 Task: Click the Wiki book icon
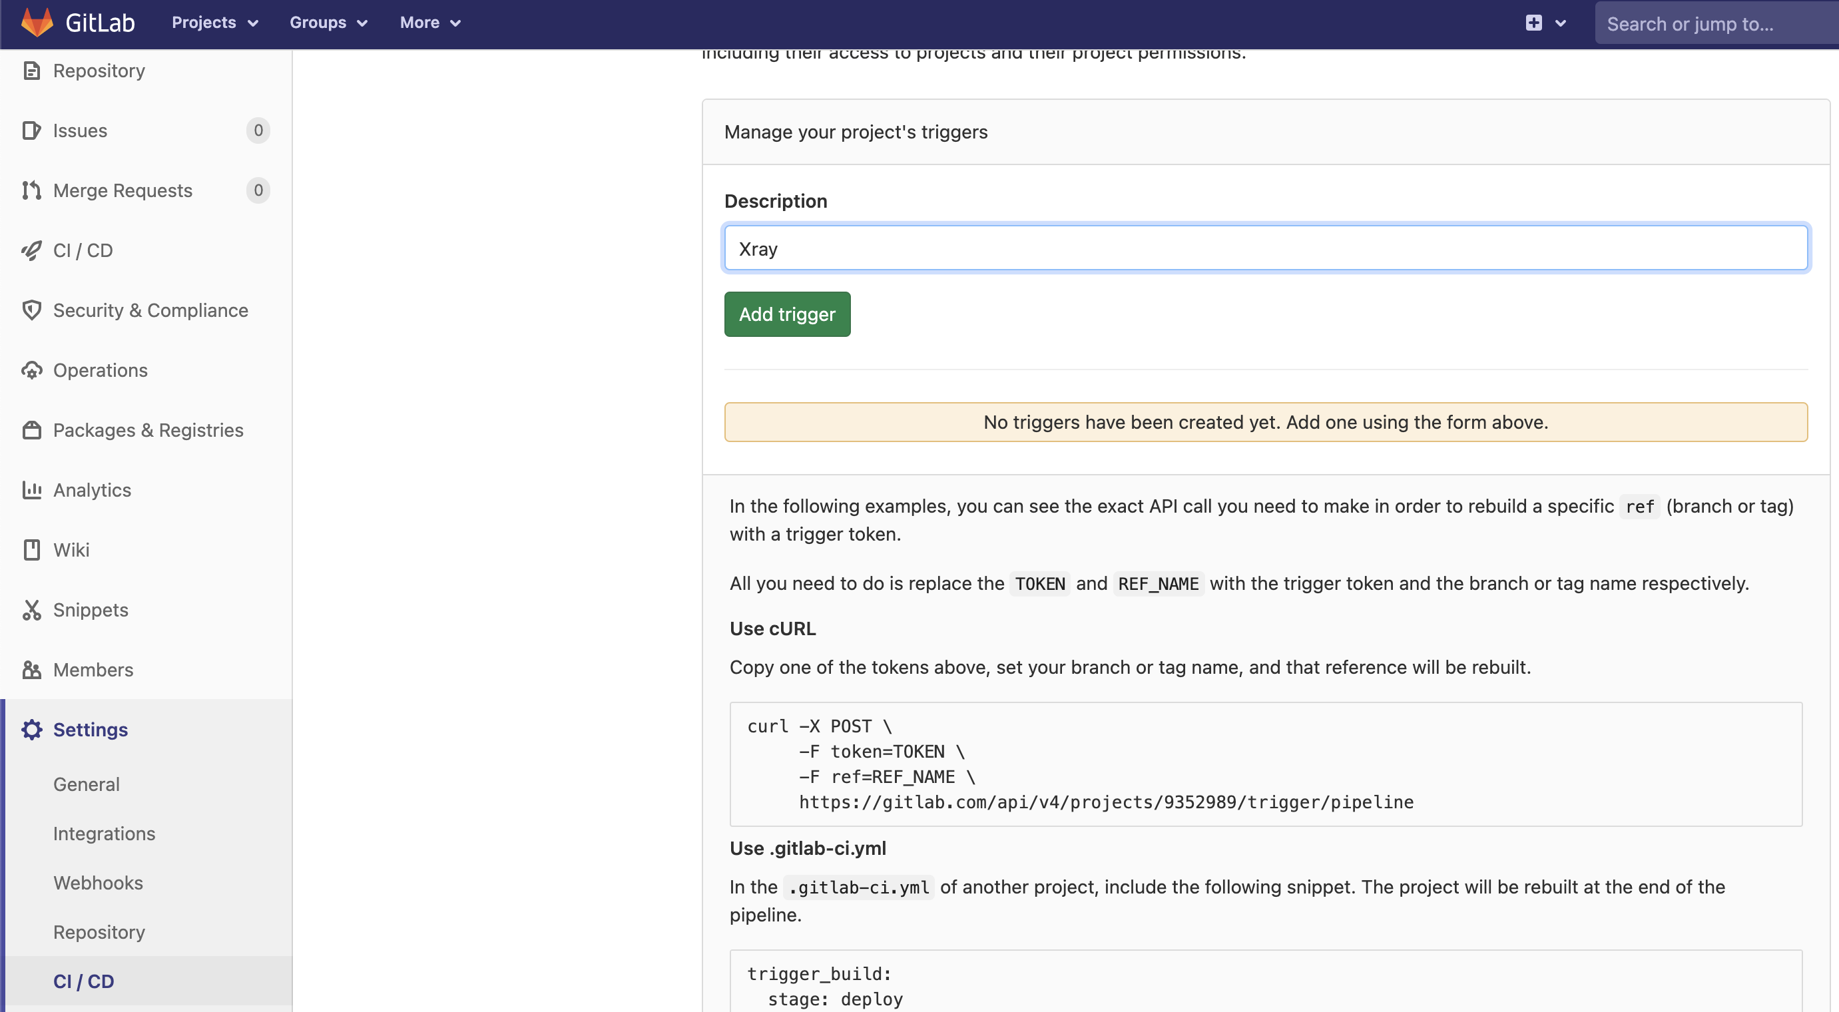point(31,550)
